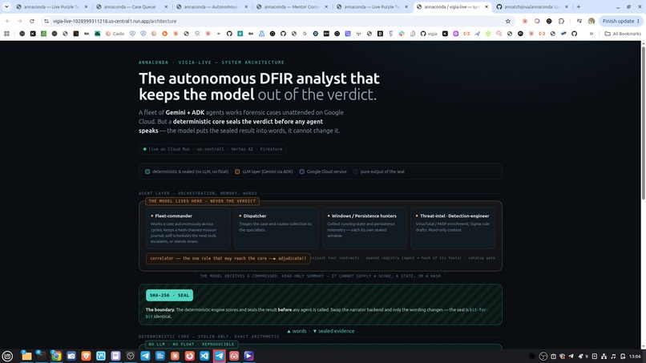Click the 'DETERMINISTIC CORE' section heading

[209, 337]
